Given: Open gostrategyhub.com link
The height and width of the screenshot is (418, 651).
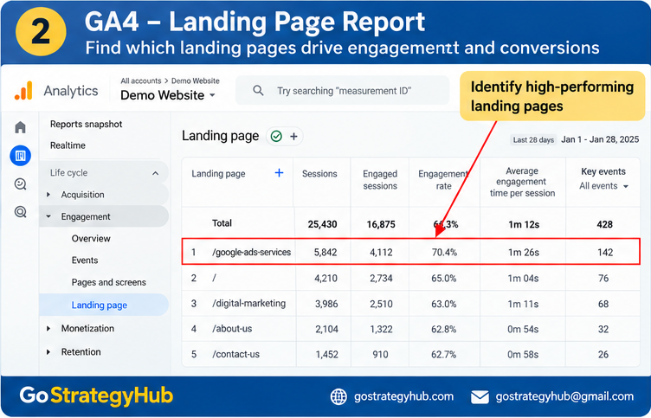Looking at the screenshot, I should [403, 397].
